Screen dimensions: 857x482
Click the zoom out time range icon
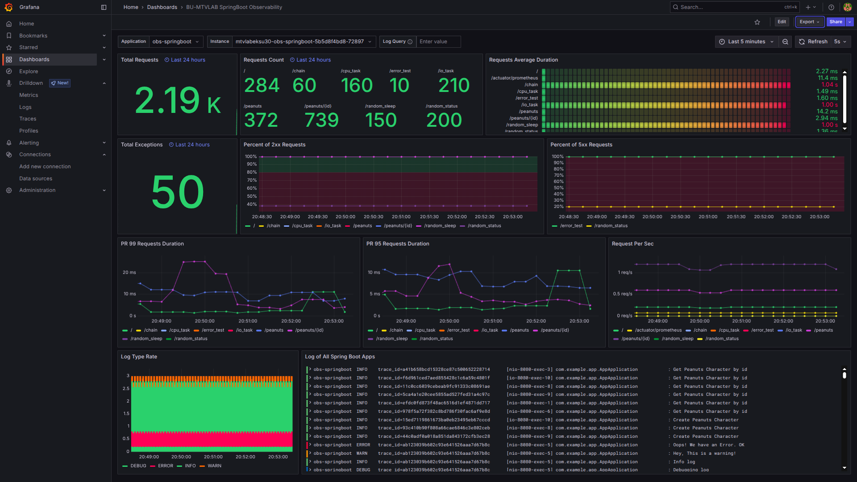pyautogui.click(x=785, y=42)
